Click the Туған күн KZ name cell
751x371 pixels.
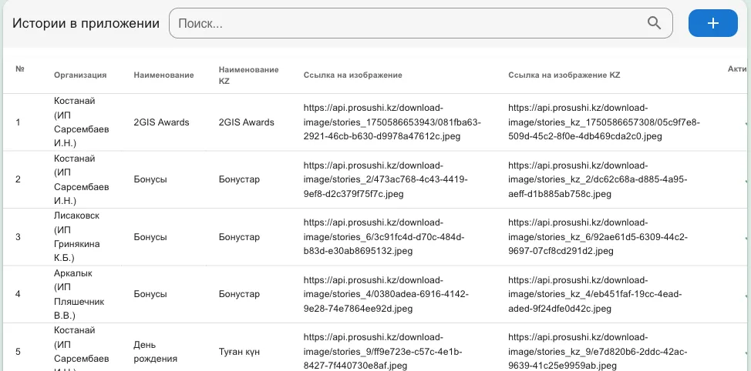coord(239,352)
